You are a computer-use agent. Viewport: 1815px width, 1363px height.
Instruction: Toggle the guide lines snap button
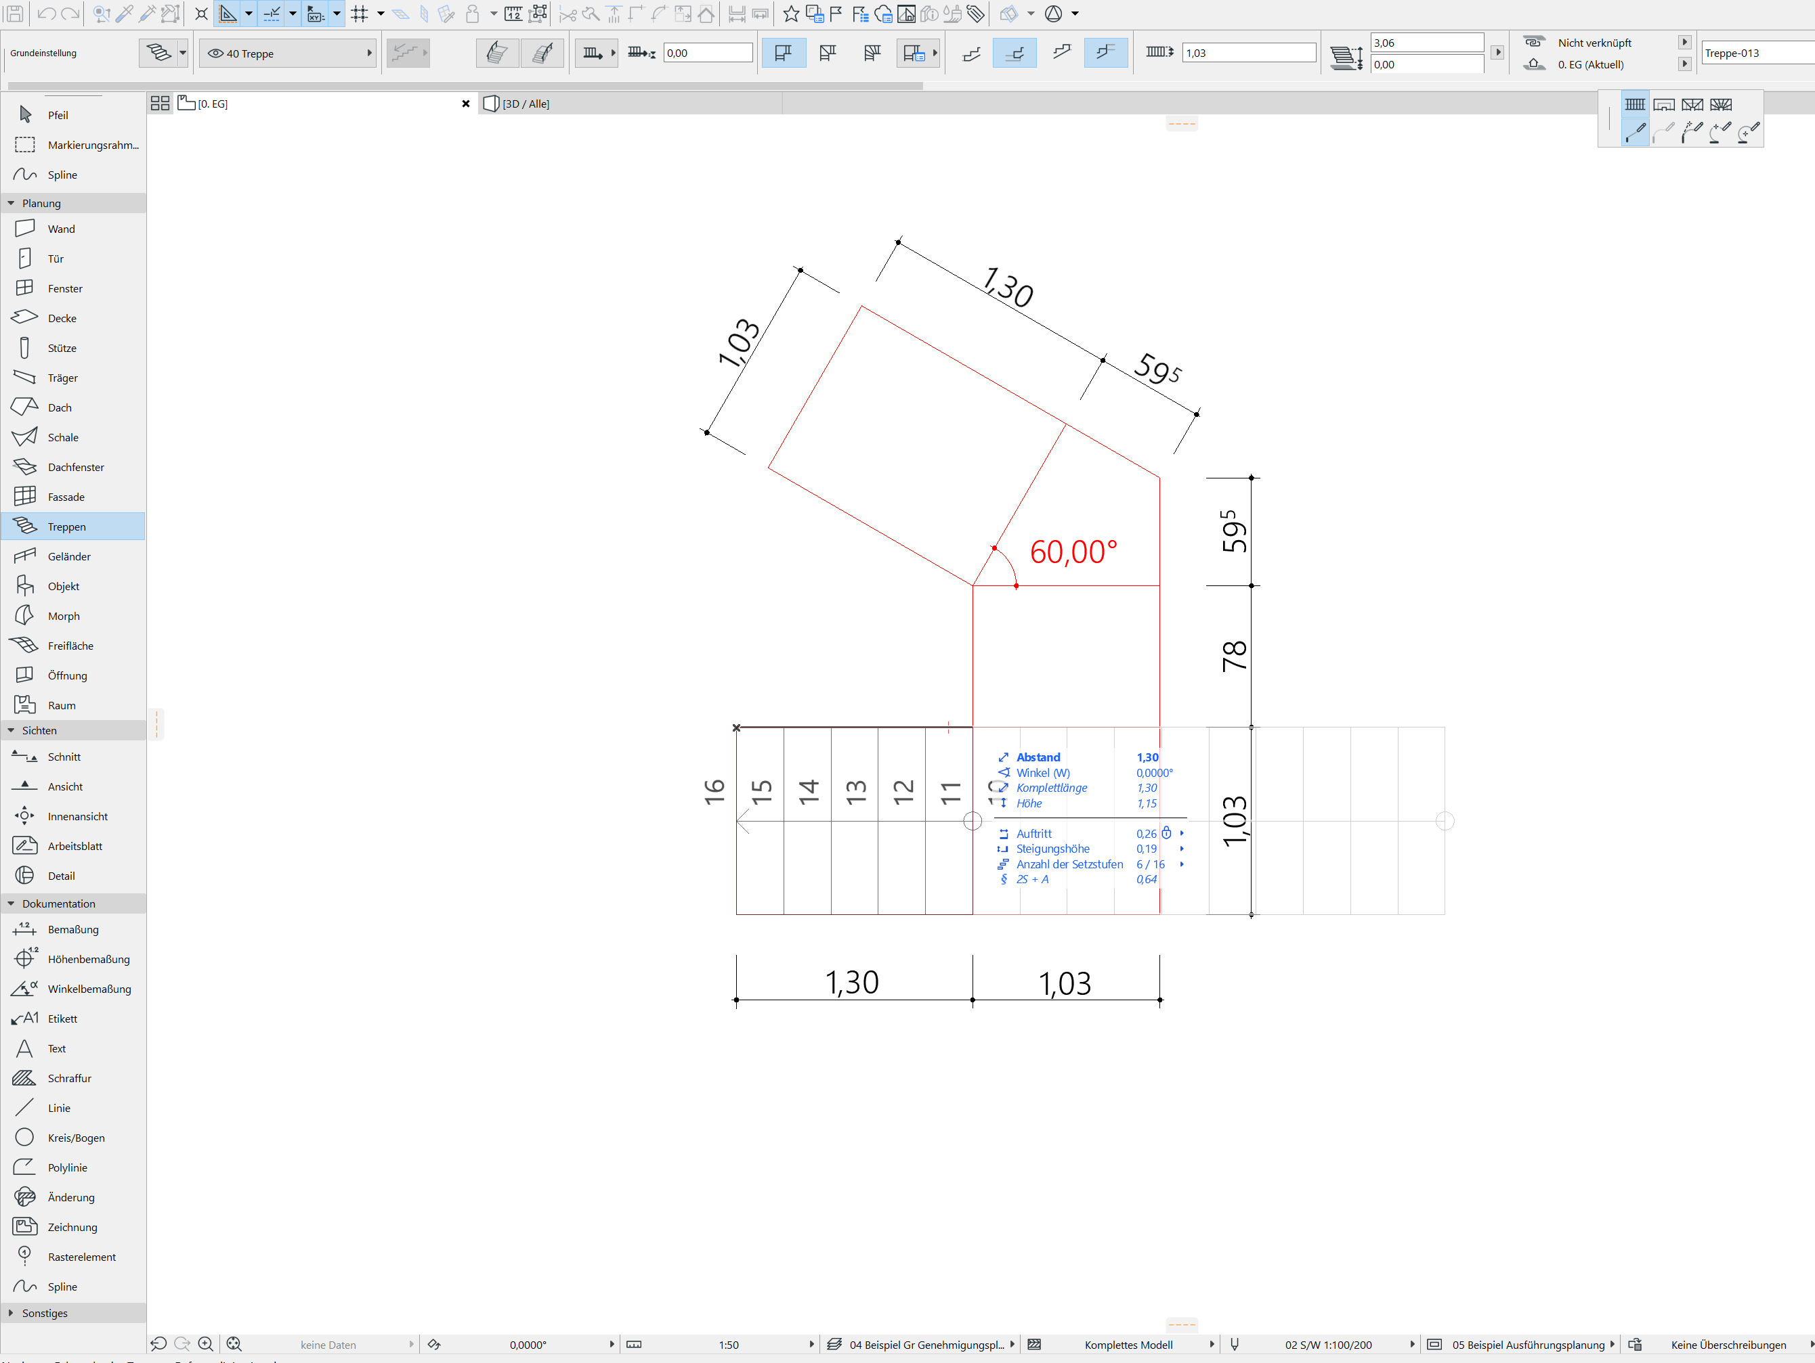(228, 13)
